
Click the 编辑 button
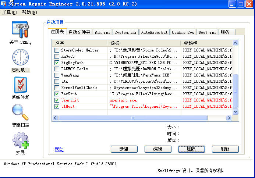[x=158, y=149]
